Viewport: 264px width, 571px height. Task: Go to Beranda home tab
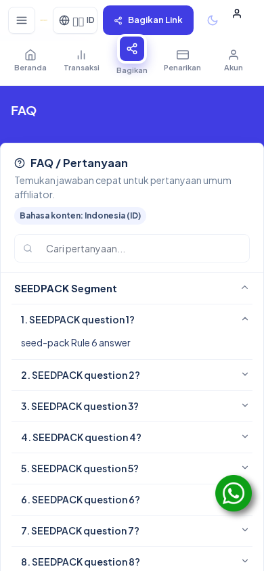point(30,61)
